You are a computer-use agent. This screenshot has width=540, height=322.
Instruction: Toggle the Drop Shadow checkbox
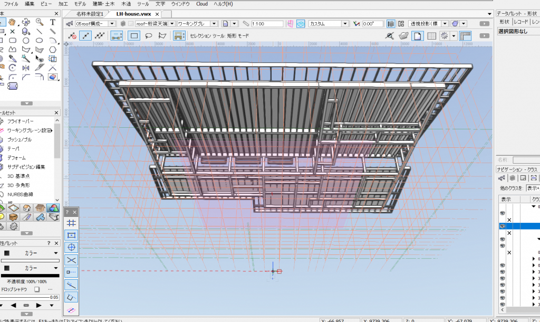click(37, 289)
